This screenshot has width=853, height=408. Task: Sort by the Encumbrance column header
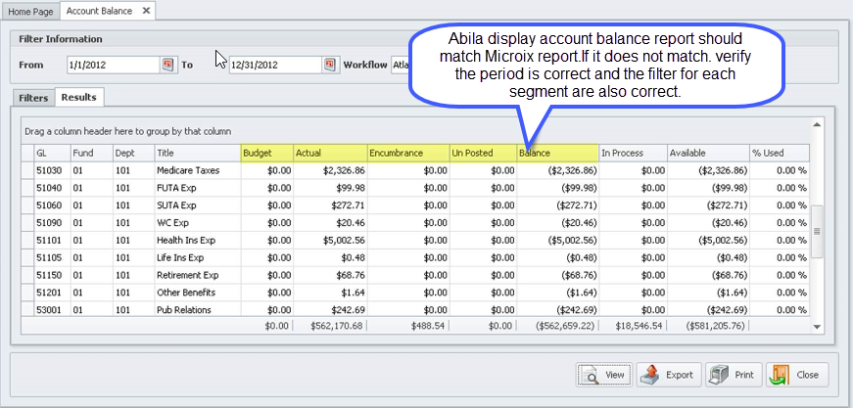(x=406, y=153)
